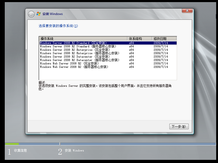The width and height of the screenshot is (218, 163).
Task: Select Windows Web Server 2008 R2 (完全安装)
Action: click(x=70, y=63)
